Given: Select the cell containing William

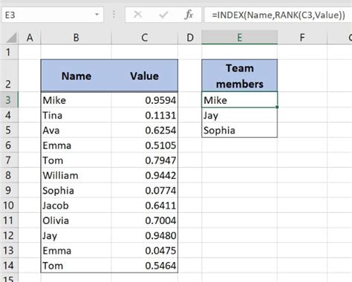Looking at the screenshot, I should [x=76, y=175].
